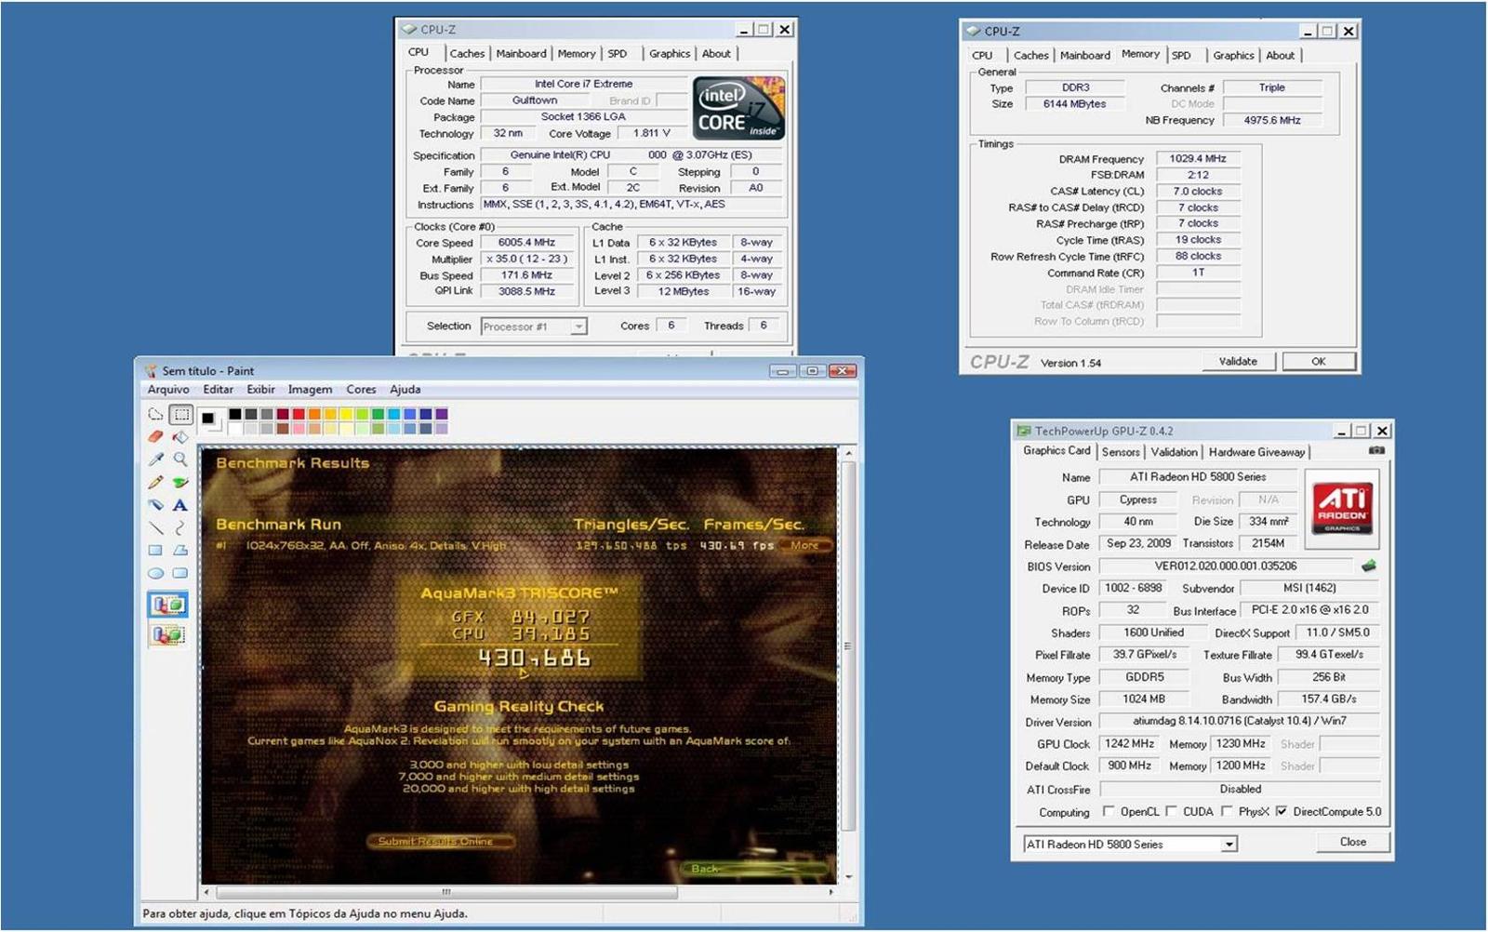The height and width of the screenshot is (932, 1488).
Task: Open the Processor #1 selection dropdown
Action: [x=578, y=326]
